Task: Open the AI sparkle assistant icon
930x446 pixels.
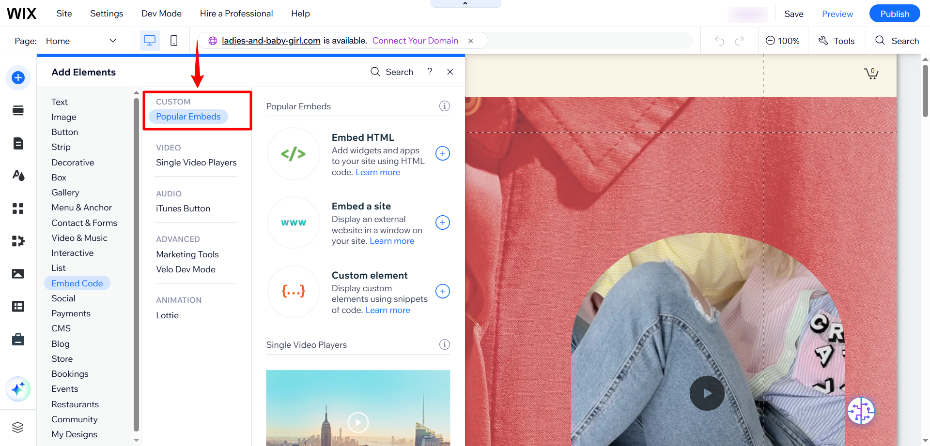Action: click(x=18, y=389)
